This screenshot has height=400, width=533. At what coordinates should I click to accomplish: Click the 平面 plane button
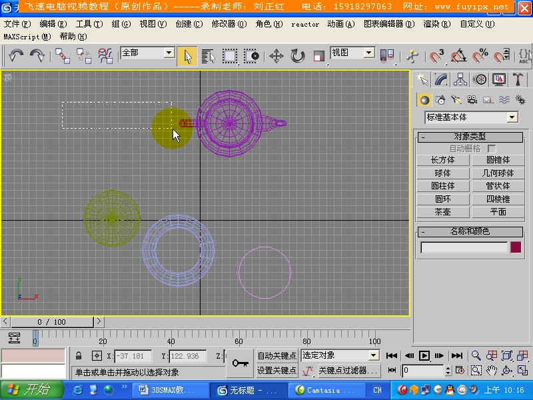(x=498, y=212)
